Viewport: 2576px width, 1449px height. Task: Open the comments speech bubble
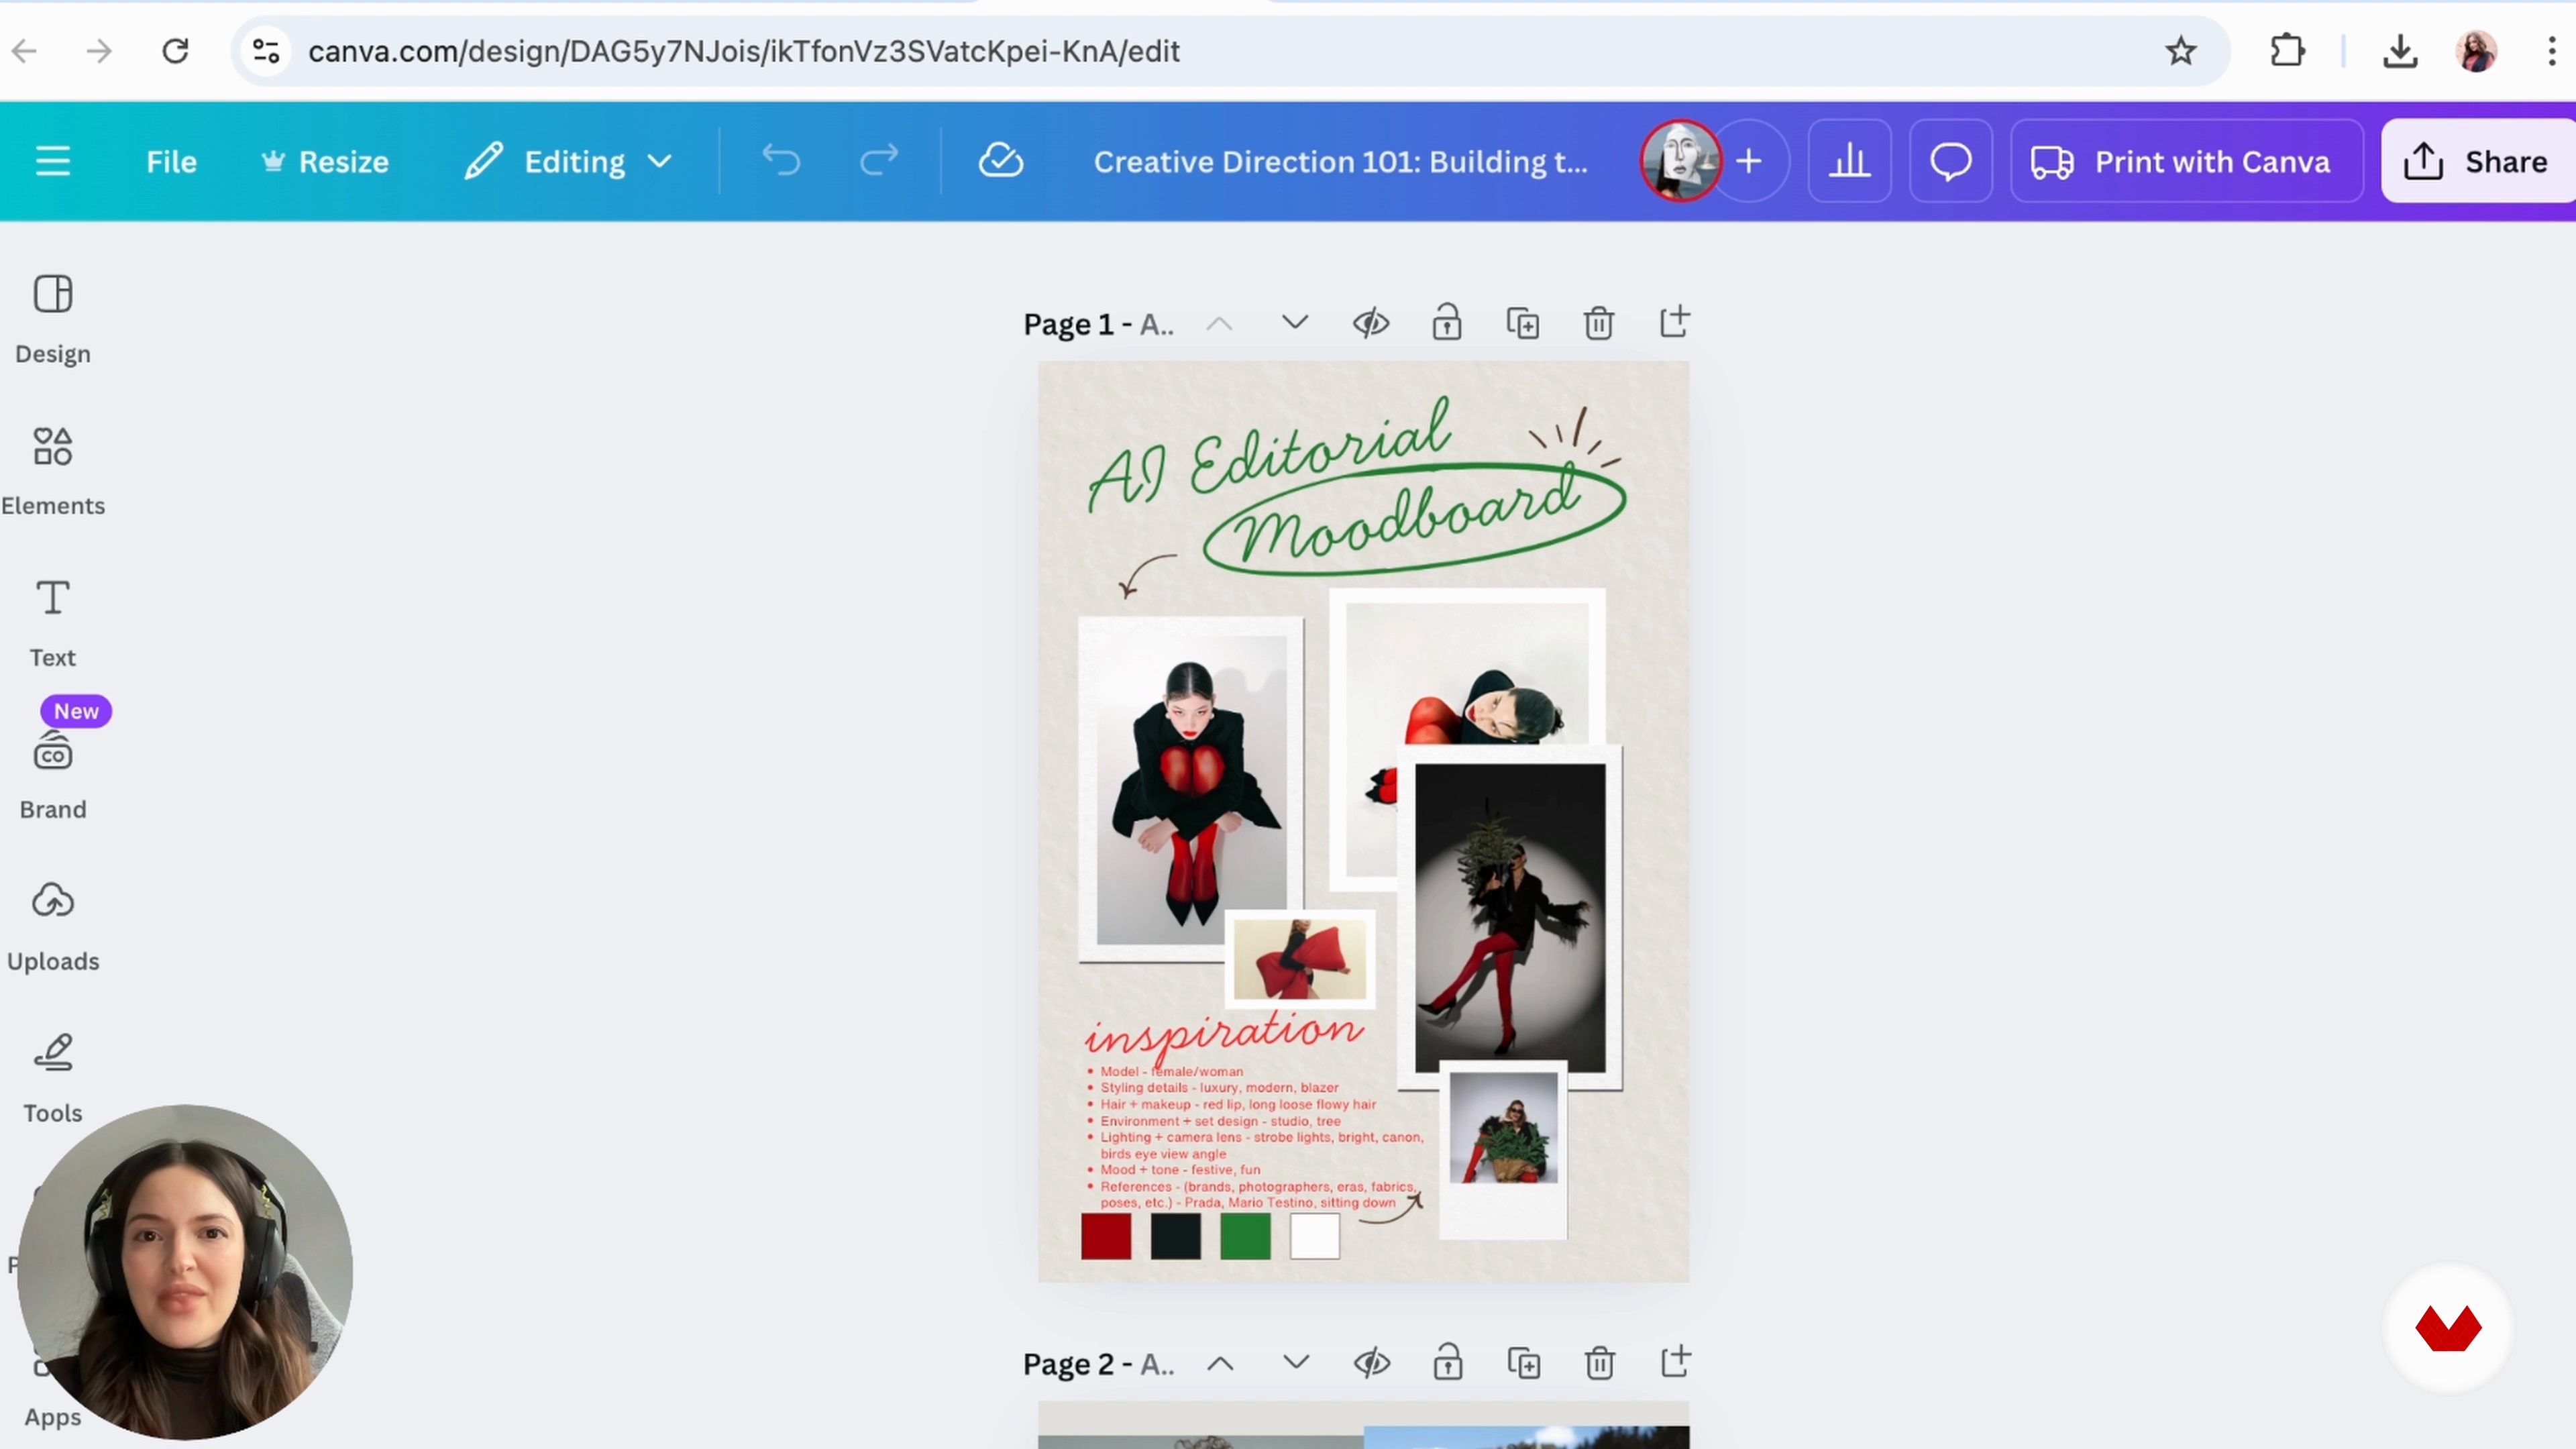pyautogui.click(x=1950, y=161)
